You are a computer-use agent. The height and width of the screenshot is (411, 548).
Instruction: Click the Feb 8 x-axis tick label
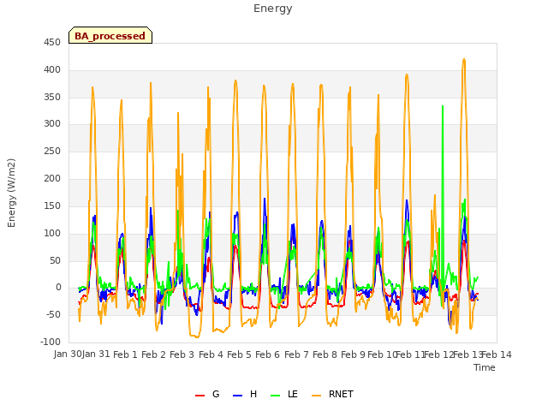[x=325, y=354]
